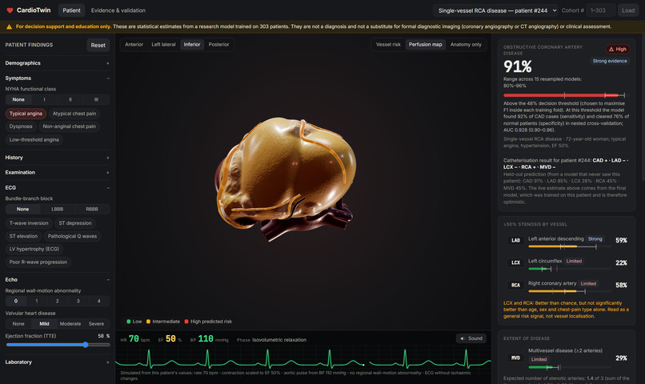Click the High risk warning badge

618,49
